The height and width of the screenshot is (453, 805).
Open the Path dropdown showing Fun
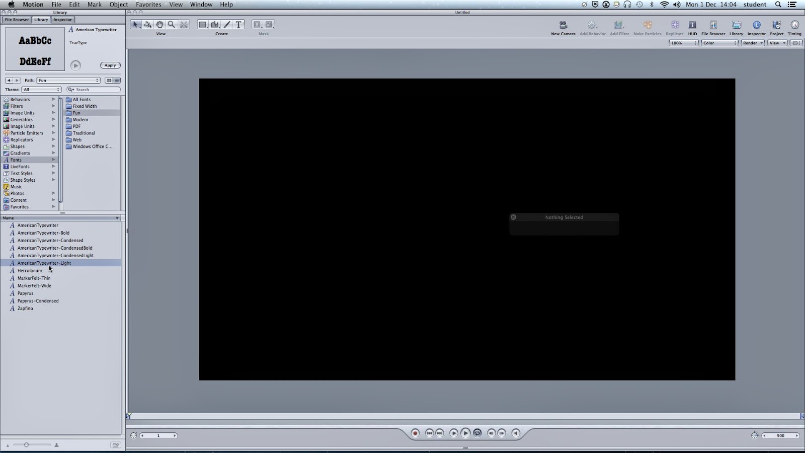click(68, 81)
